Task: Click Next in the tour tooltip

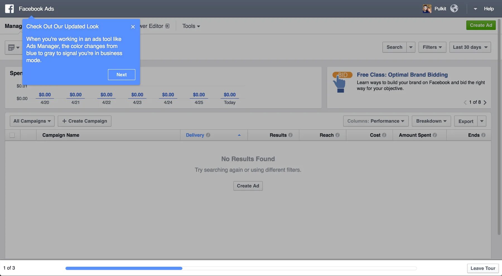Action: (122, 75)
